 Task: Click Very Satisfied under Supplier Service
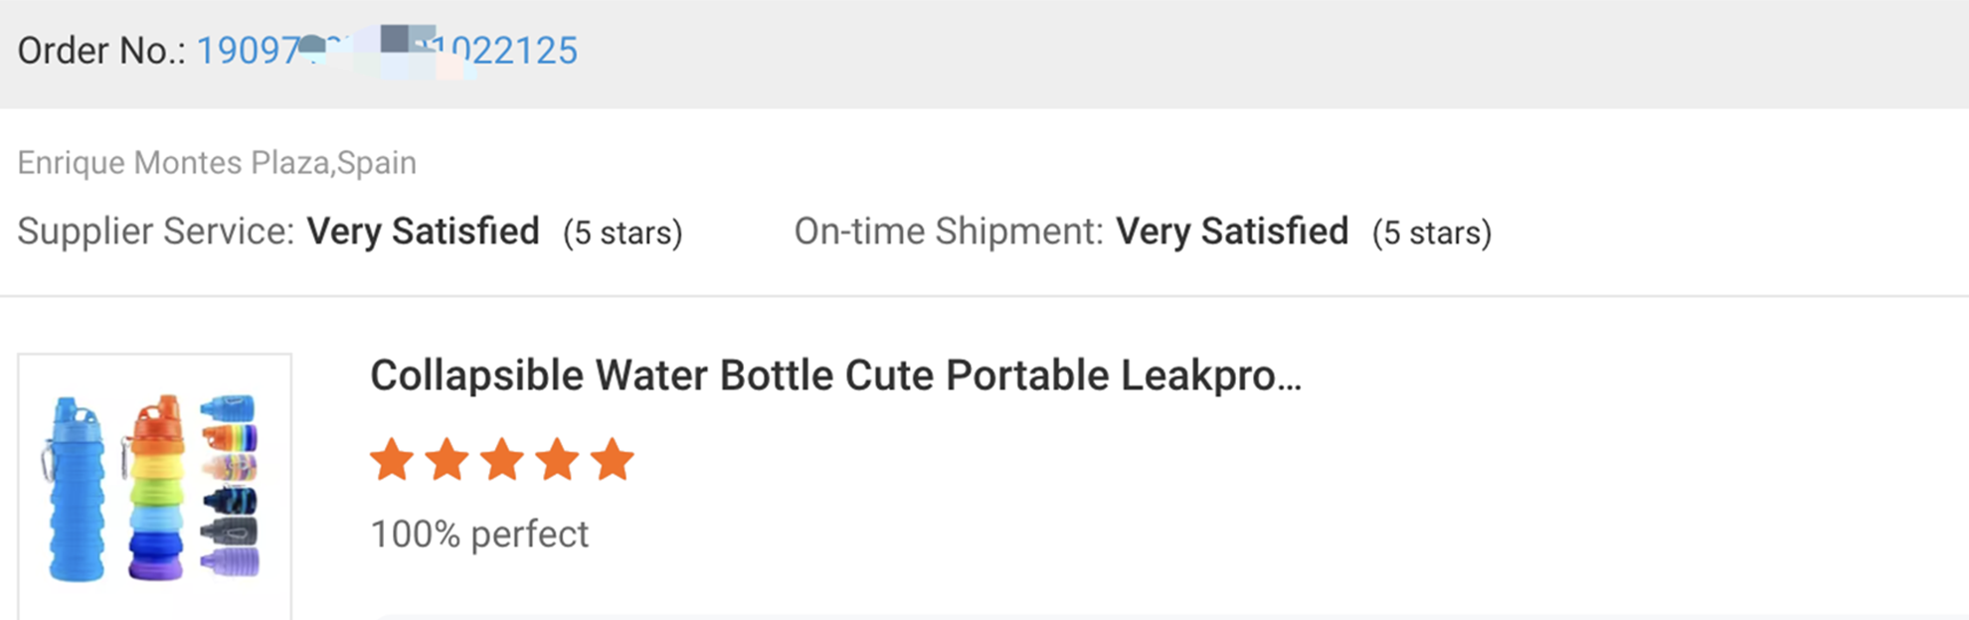423,232
